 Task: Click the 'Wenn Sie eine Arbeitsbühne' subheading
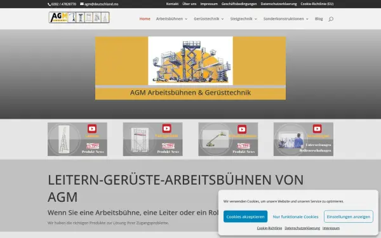[x=133, y=213]
